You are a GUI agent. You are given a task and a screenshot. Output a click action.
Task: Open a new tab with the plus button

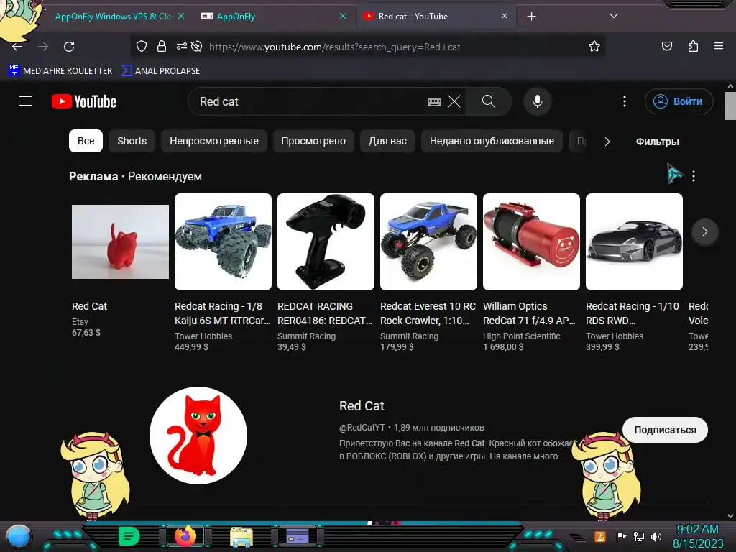pos(531,17)
